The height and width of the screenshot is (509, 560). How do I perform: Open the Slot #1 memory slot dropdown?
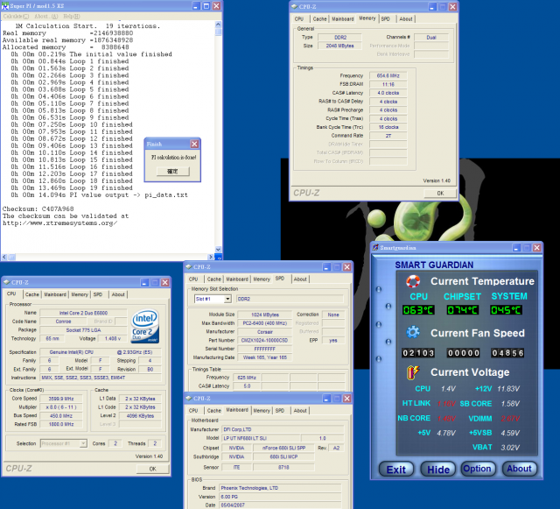227,299
